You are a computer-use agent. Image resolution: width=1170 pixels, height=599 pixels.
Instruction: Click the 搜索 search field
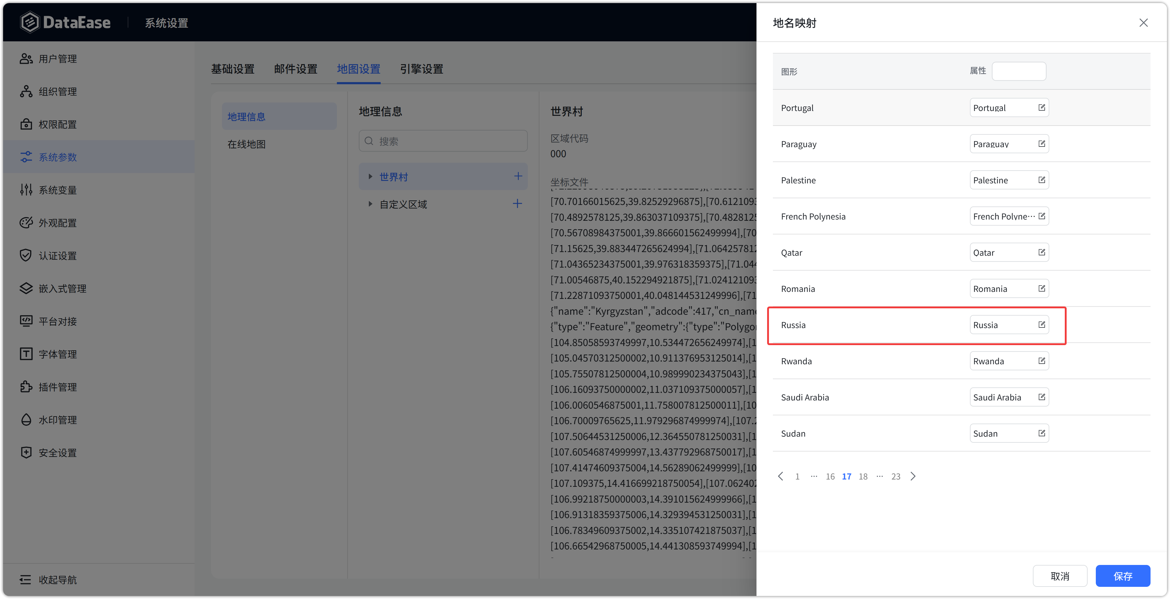tap(443, 141)
